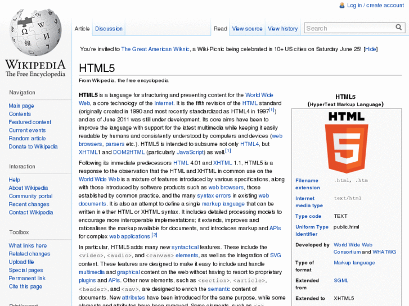Screen dimensions: 409x306
Task: Click the XHTML5 value in infobox
Action: pos(344,298)
